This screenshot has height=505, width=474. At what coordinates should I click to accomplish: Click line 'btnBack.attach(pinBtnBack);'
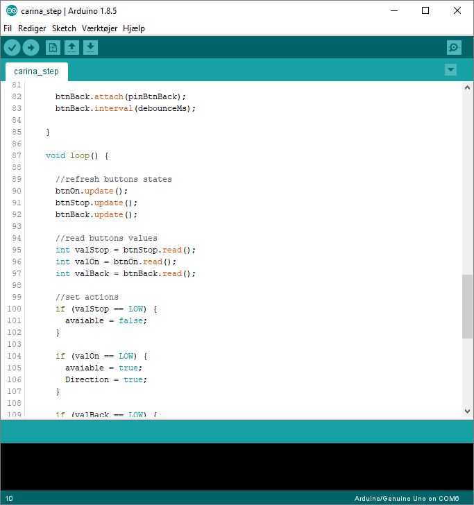(121, 97)
